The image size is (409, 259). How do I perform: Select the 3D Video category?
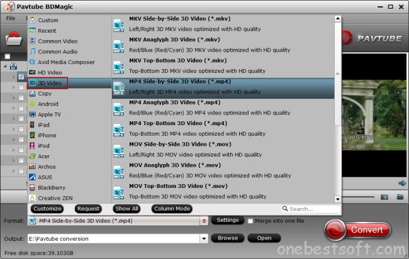pos(70,83)
